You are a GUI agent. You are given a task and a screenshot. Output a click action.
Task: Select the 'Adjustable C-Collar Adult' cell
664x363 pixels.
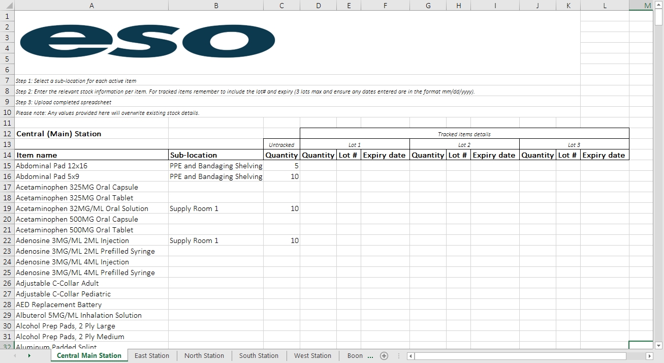(x=91, y=283)
